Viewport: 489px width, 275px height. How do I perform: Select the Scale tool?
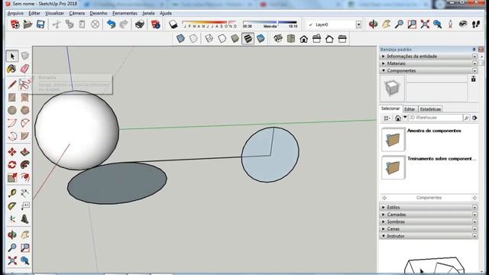(x=12, y=177)
